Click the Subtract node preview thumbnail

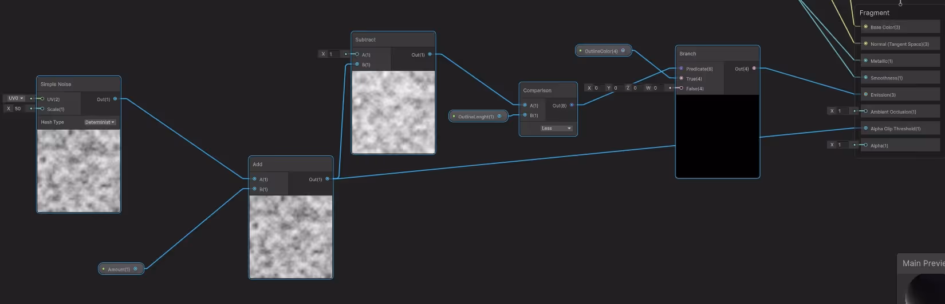click(x=393, y=112)
